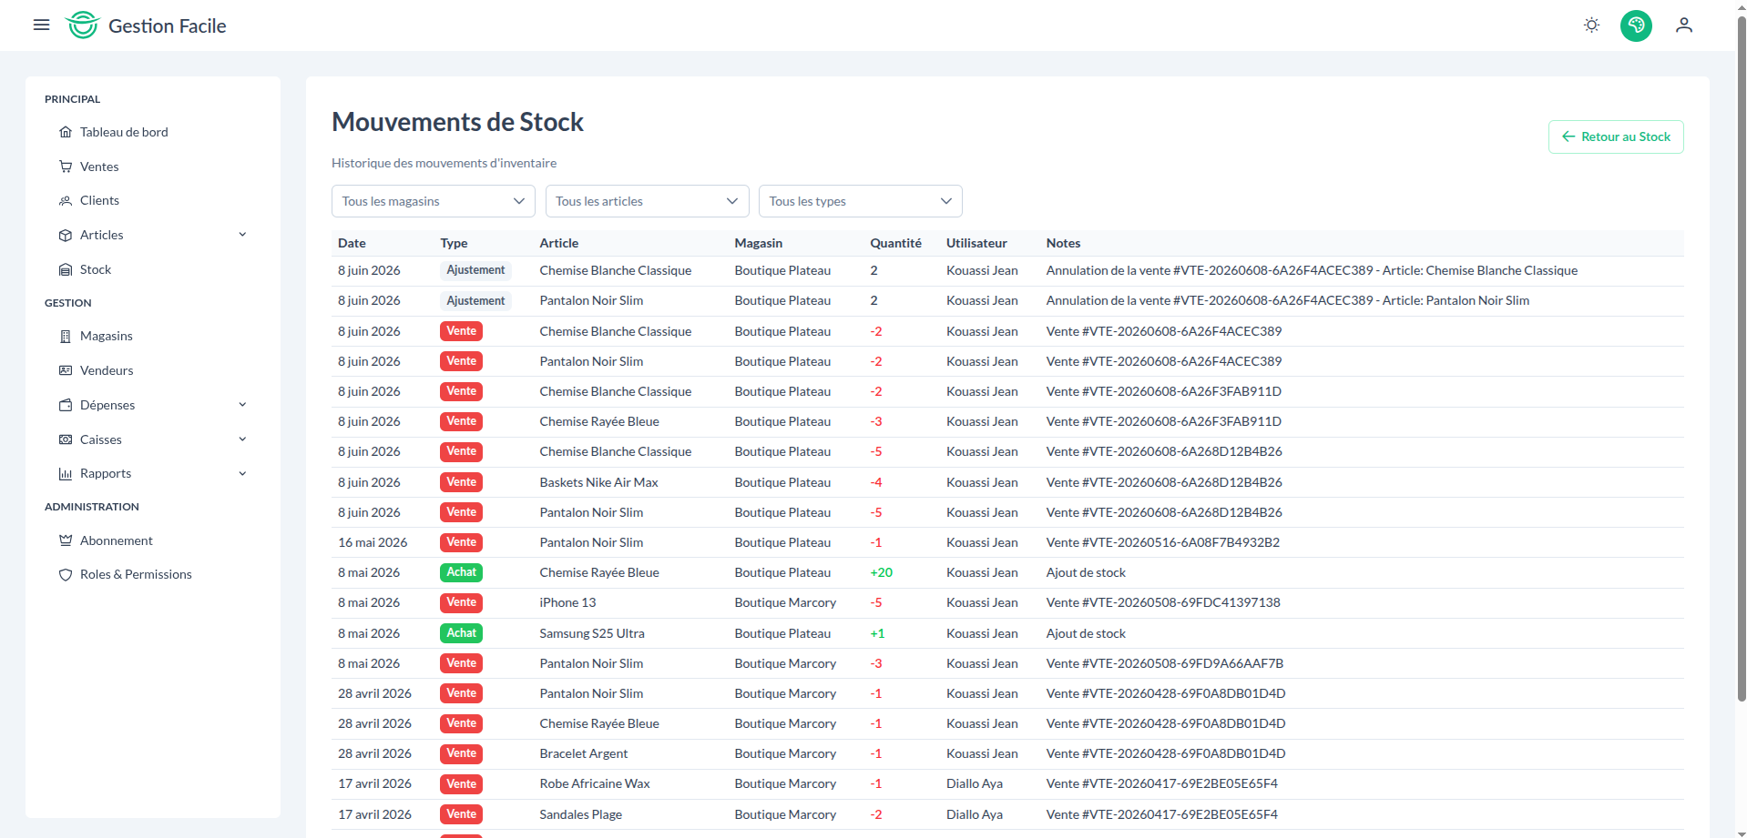Expand the Rapports submenu chevron
This screenshot has height=838, width=1747.
tap(242, 473)
